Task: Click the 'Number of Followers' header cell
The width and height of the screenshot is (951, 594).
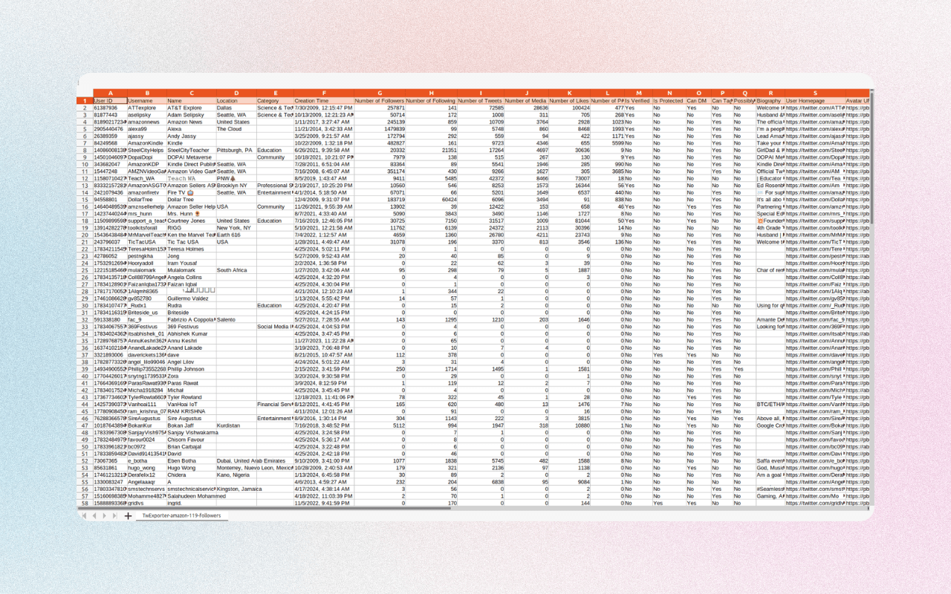Action: [x=379, y=101]
